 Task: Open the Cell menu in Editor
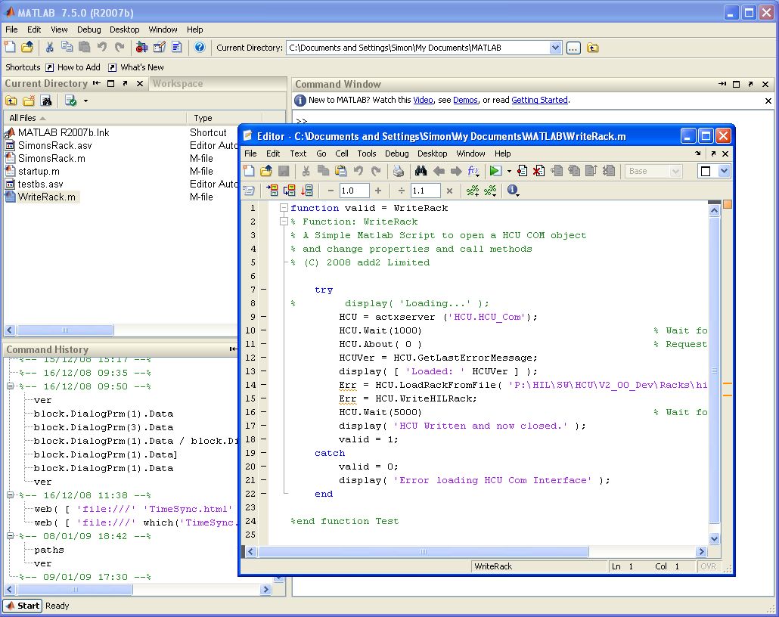(342, 153)
